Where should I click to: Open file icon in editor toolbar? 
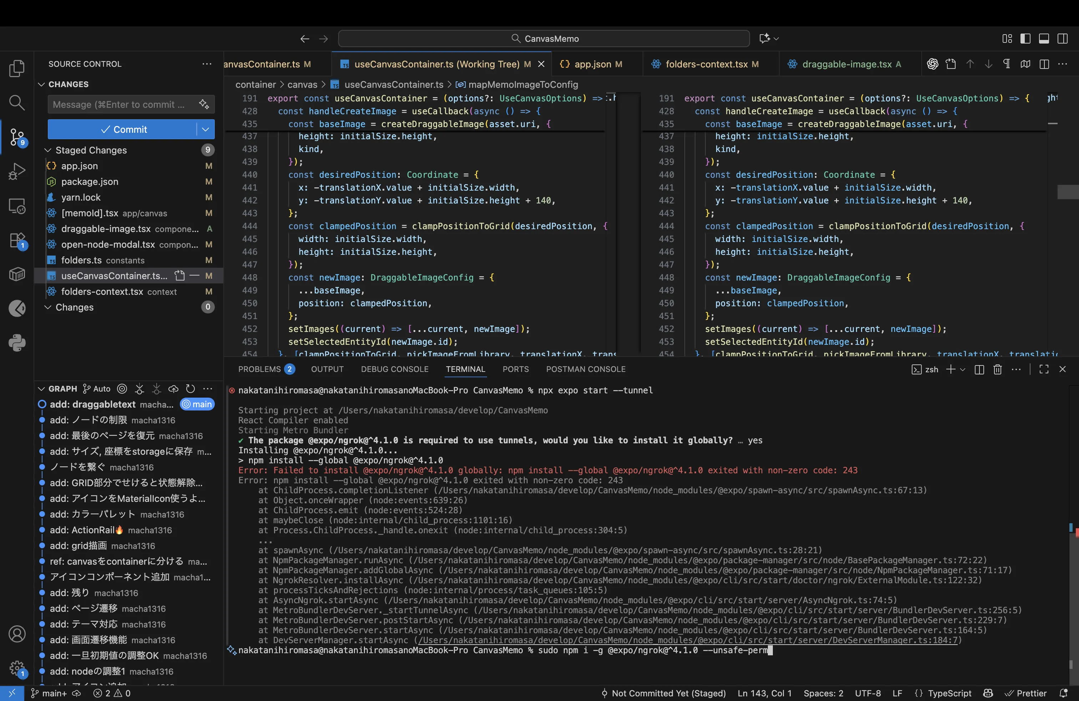point(951,64)
